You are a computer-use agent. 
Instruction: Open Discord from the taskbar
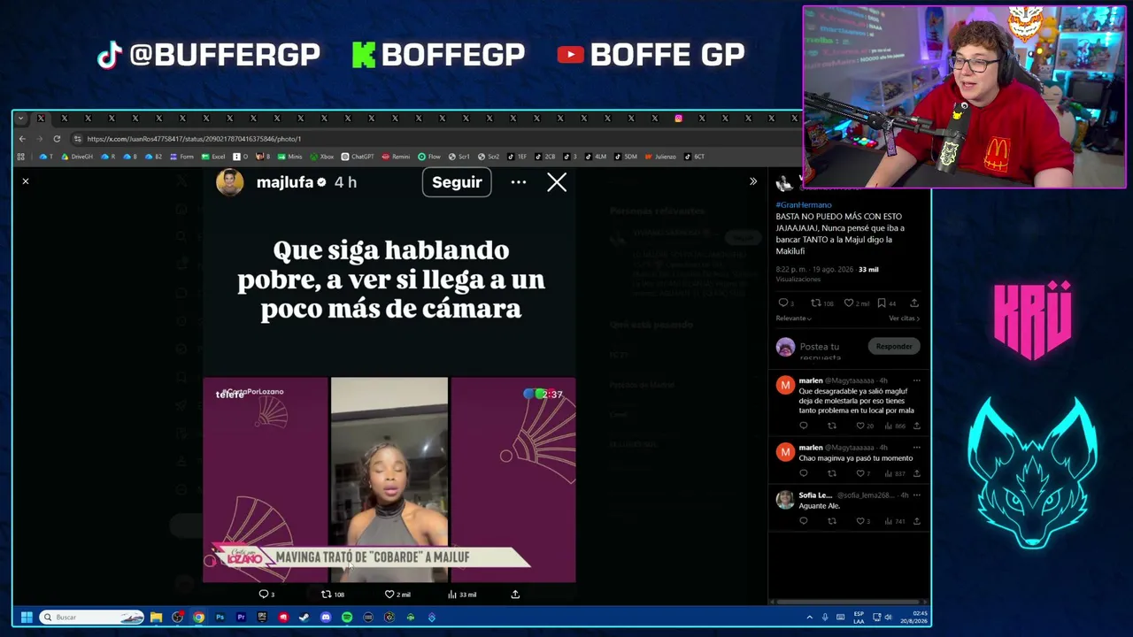tap(326, 618)
